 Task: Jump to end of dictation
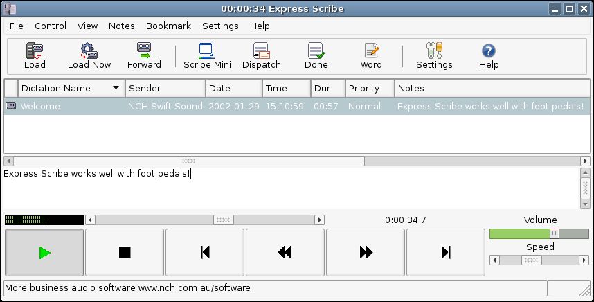pos(446,252)
